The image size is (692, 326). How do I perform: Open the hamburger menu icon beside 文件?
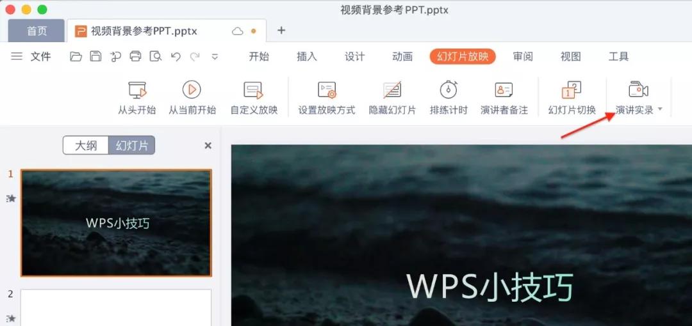[17, 56]
